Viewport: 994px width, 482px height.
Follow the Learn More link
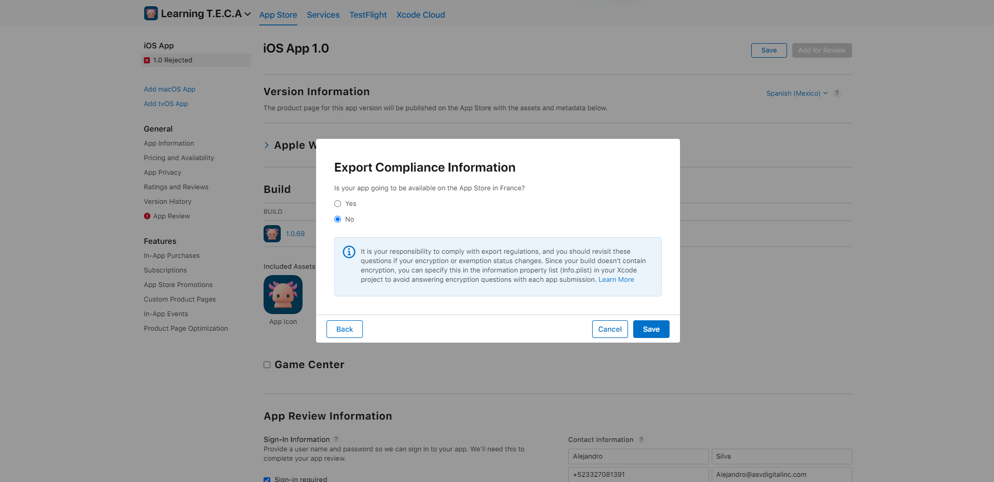[616, 280]
